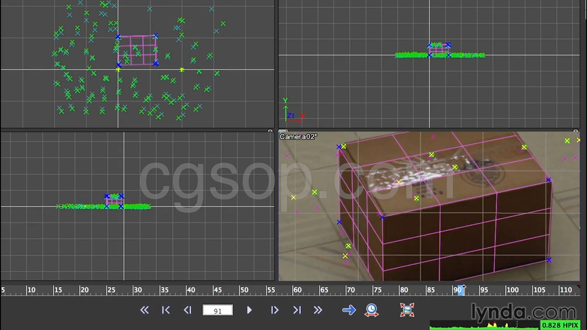Click the double-left rewind arrows button

pyautogui.click(x=144, y=310)
